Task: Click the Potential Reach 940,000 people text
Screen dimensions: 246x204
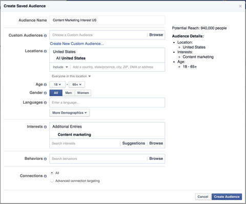Action: coord(199,28)
